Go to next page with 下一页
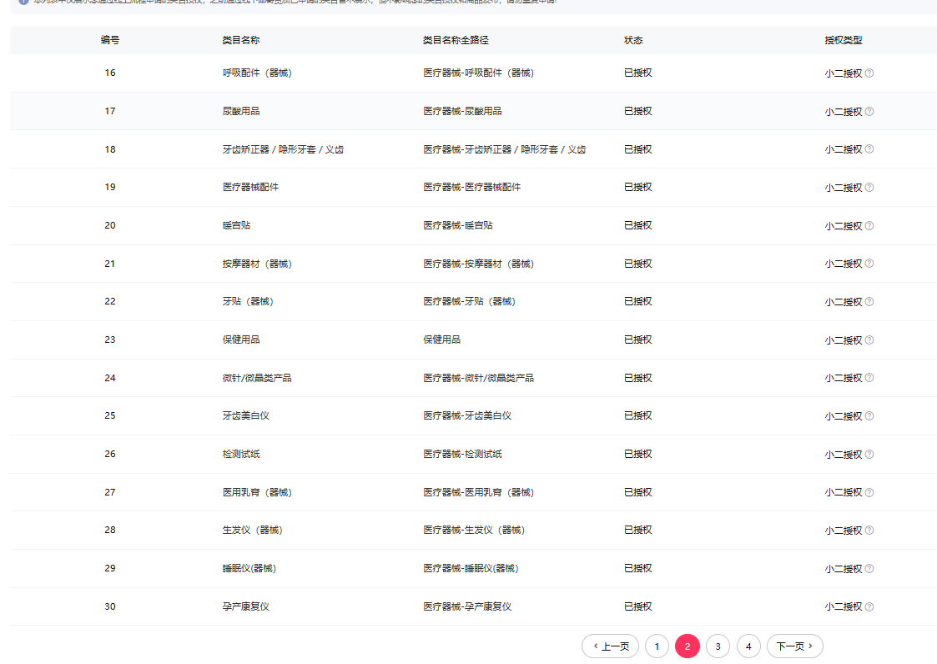 tap(794, 646)
